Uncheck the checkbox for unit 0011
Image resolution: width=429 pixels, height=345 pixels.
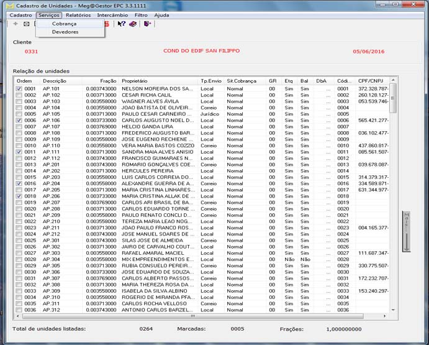click(19, 152)
